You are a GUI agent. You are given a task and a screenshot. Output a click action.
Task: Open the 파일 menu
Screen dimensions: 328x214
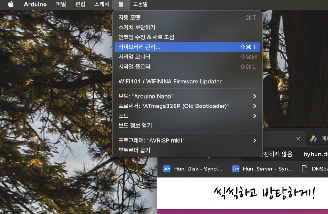point(61,4)
